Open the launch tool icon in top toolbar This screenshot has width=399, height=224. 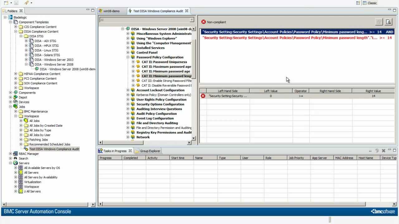click(x=26, y=3)
